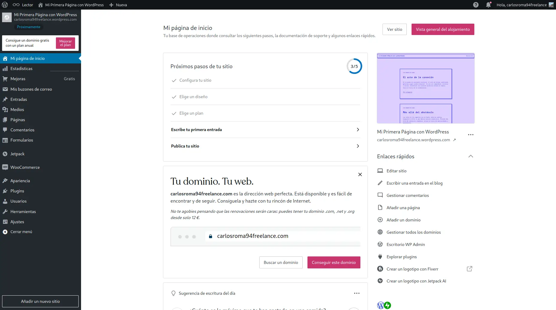Click the Ver sitio button
The image size is (556, 310).
[394, 29]
